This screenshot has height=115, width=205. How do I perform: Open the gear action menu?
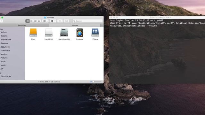pos(53,21)
